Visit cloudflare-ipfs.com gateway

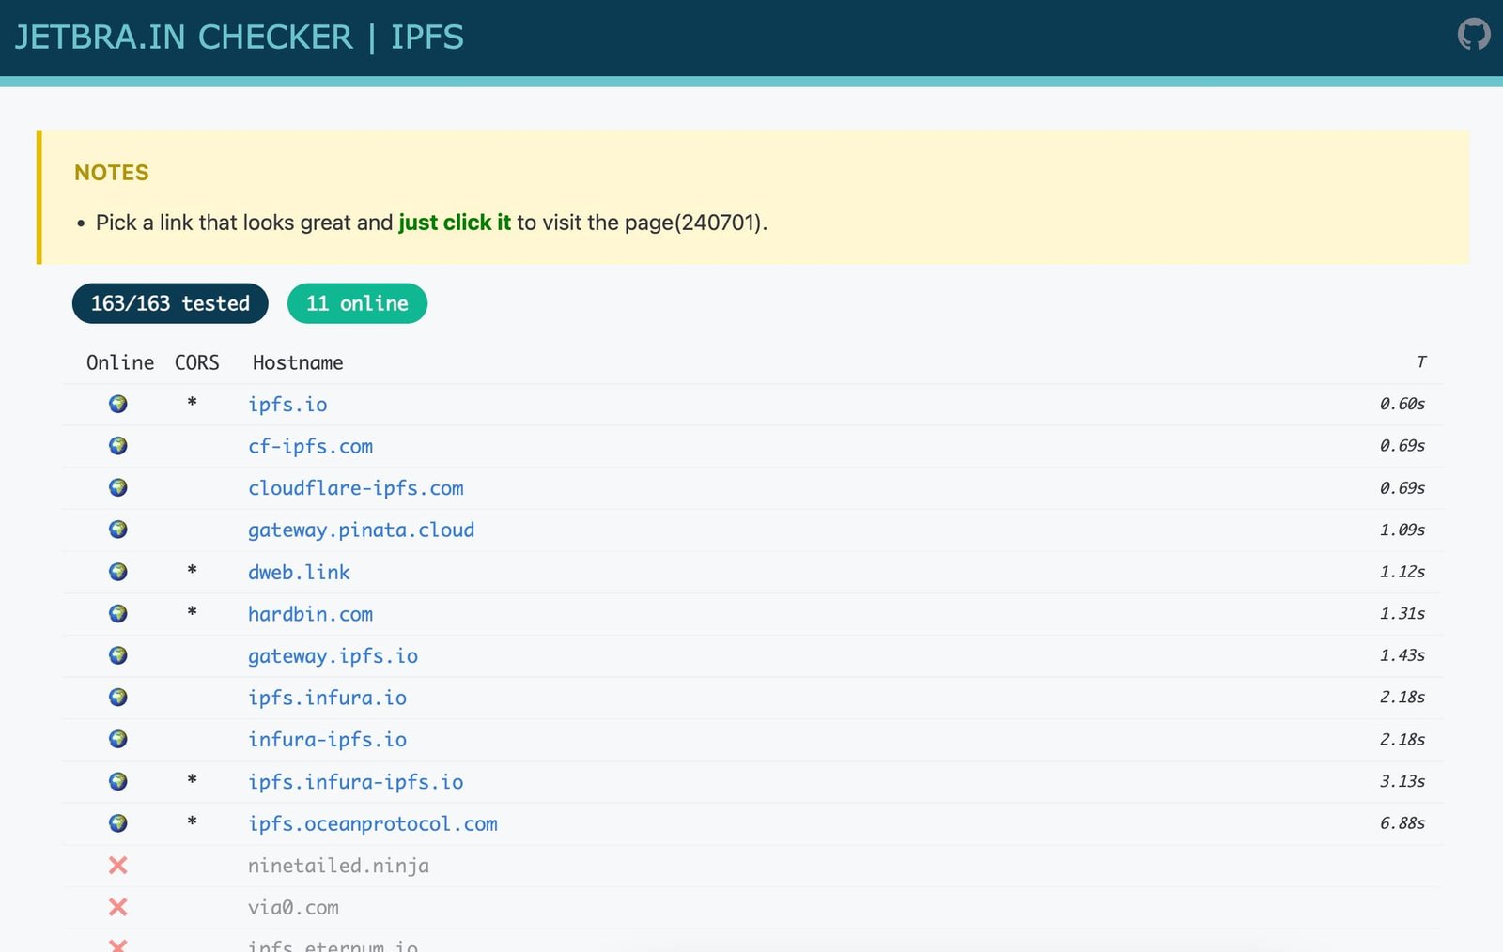click(x=355, y=488)
